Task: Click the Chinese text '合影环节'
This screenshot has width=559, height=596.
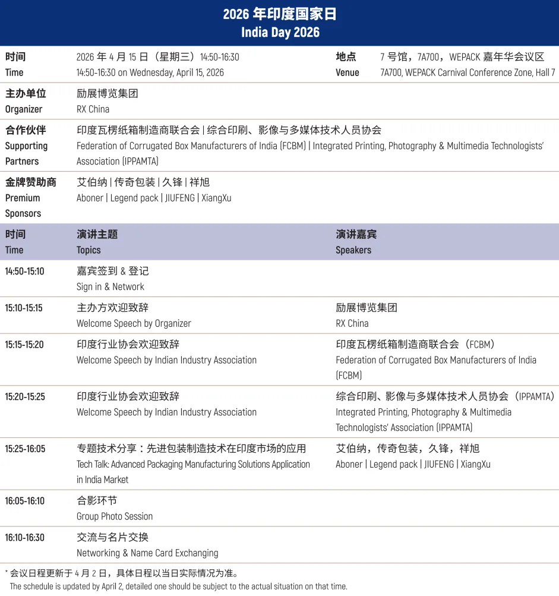Action: pyautogui.click(x=97, y=500)
